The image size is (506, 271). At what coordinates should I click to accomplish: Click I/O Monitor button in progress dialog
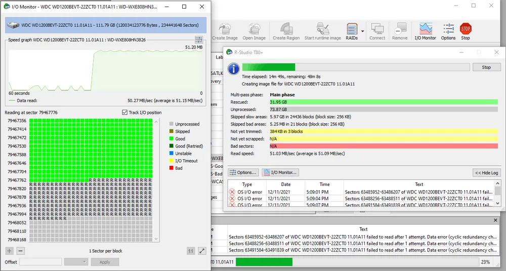(x=280, y=172)
